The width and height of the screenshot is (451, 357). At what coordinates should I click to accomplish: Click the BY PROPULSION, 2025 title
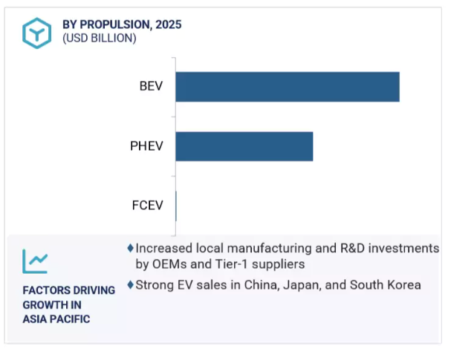122,24
